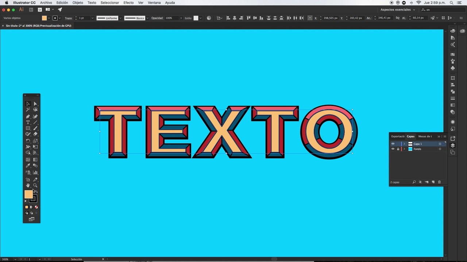Open stroke weight (1 pt) dropdown
Screen dimensions: 467x262
92,18
